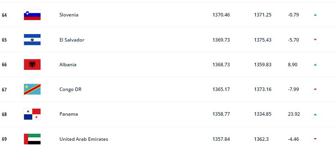
Task: Click the El Salvador flag icon
Action: [x=32, y=40]
